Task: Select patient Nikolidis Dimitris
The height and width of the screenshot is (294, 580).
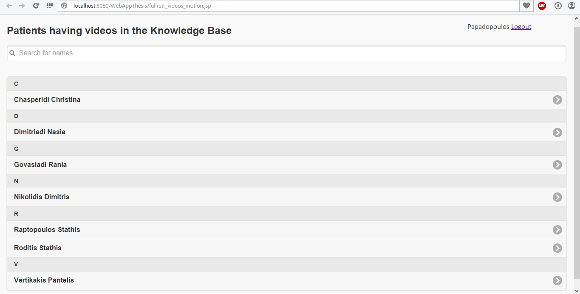Action: click(x=286, y=197)
